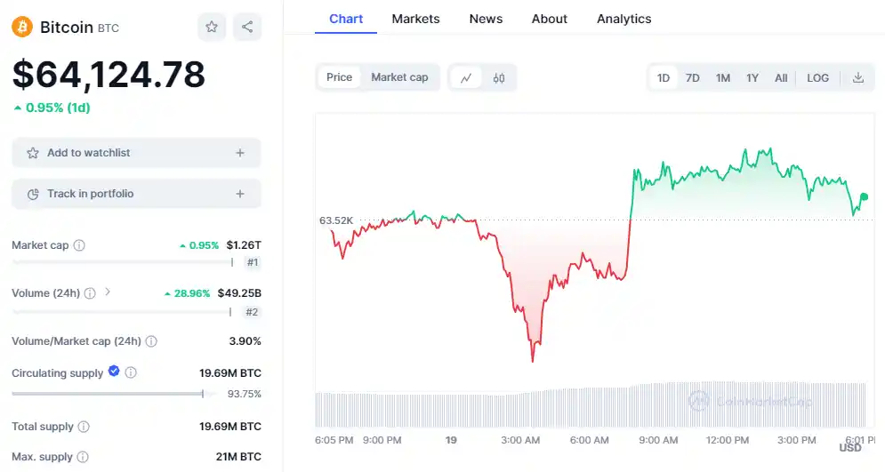885x472 pixels.
Task: Open the Analytics tab
Action: (x=624, y=19)
